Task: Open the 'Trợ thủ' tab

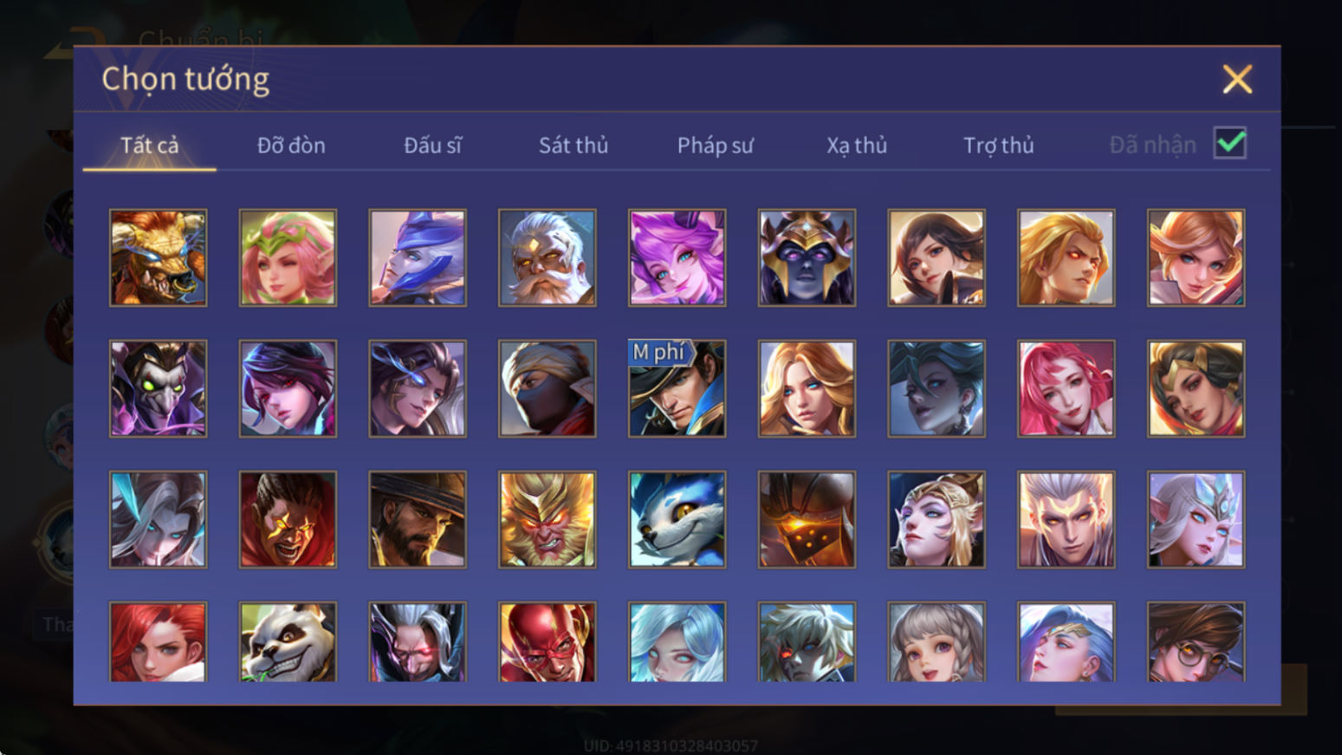Action: click(999, 145)
